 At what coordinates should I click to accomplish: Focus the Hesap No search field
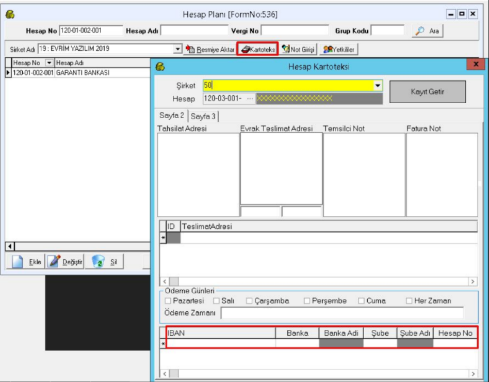coord(91,30)
